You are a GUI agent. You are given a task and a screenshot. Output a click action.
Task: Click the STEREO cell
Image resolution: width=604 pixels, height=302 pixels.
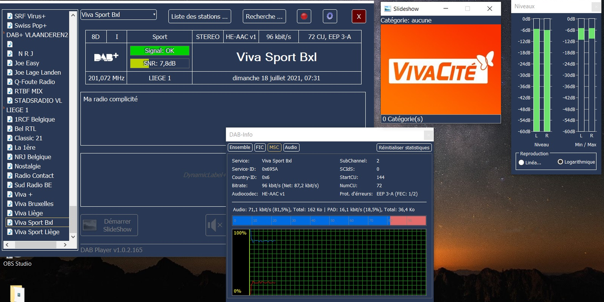208,37
